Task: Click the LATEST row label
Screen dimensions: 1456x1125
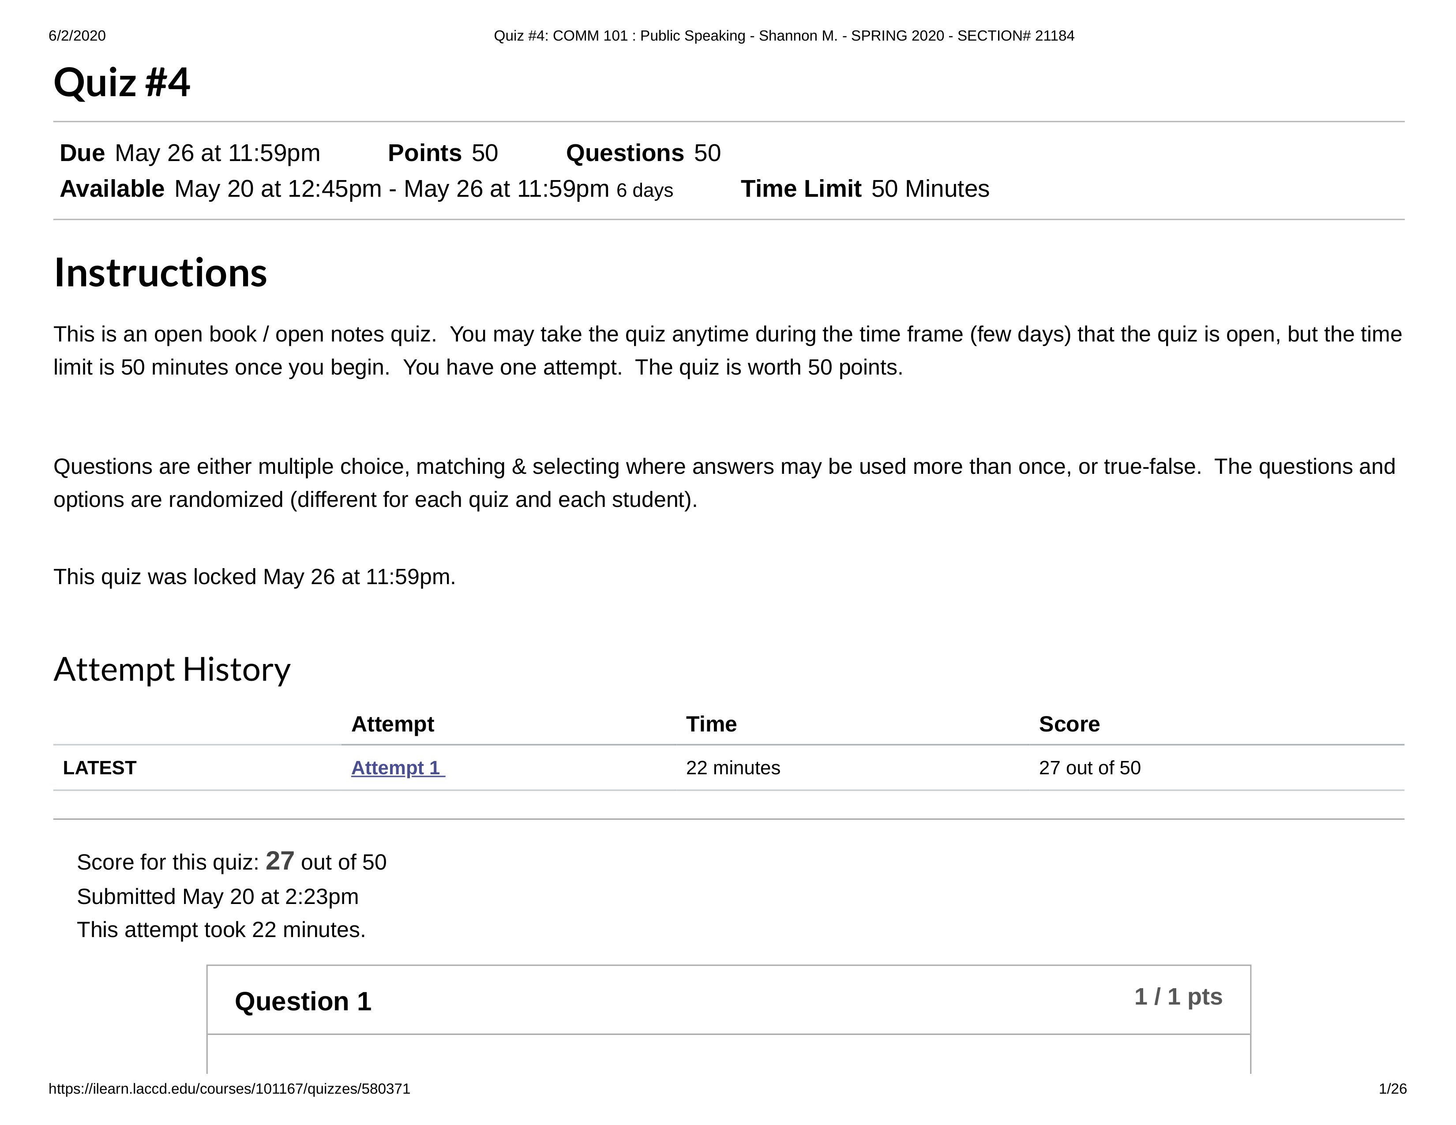Action: point(99,768)
